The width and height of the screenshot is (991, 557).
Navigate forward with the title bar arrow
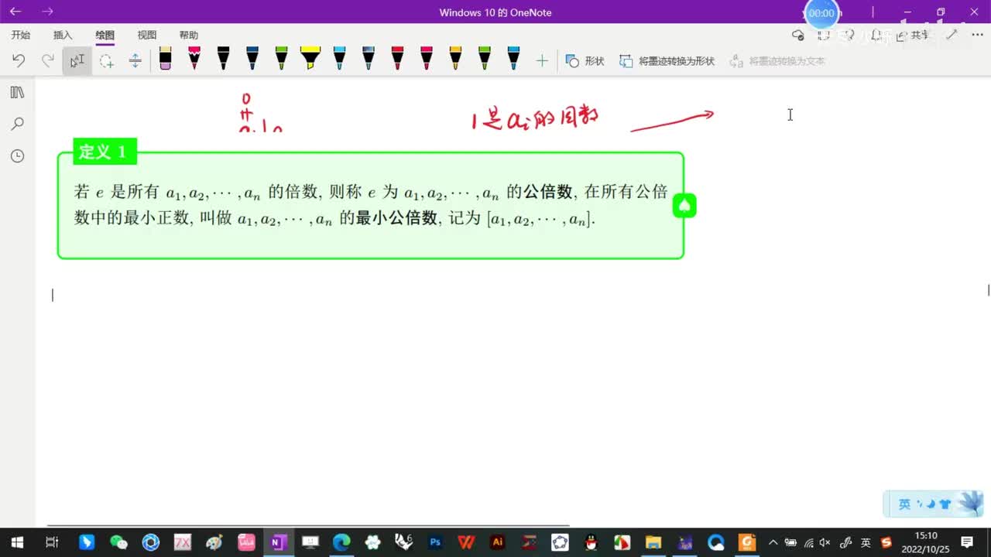coord(47,12)
